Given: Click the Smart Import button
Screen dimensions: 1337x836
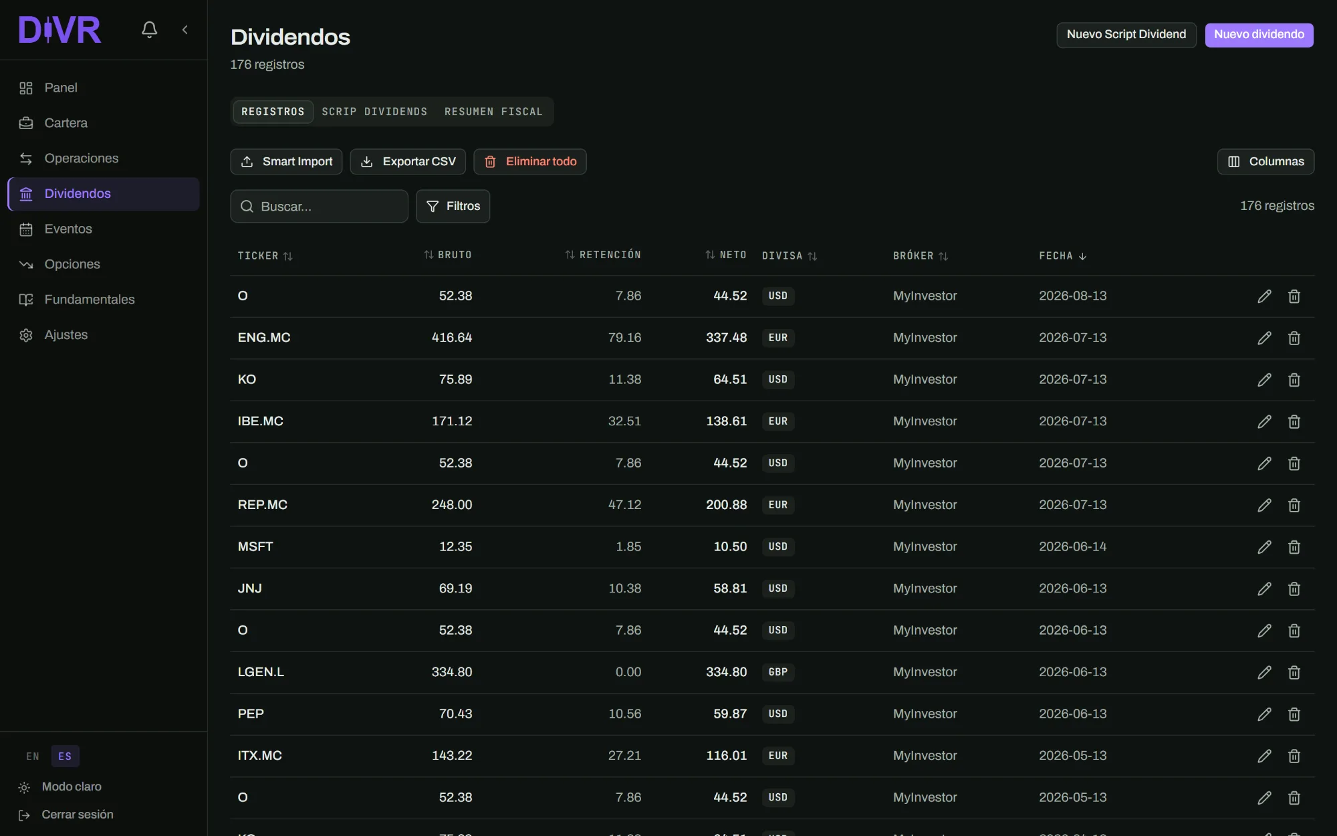Looking at the screenshot, I should click(286, 161).
